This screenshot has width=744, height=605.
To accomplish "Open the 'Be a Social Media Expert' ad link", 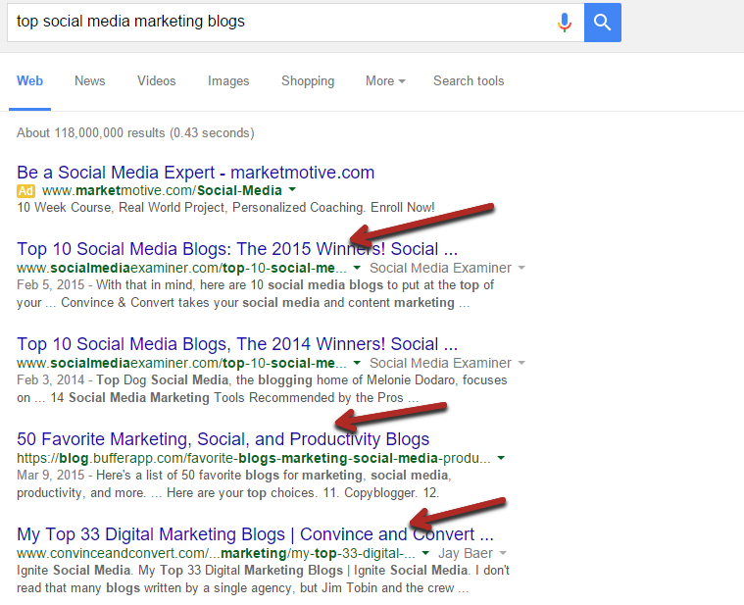I will [x=195, y=173].
